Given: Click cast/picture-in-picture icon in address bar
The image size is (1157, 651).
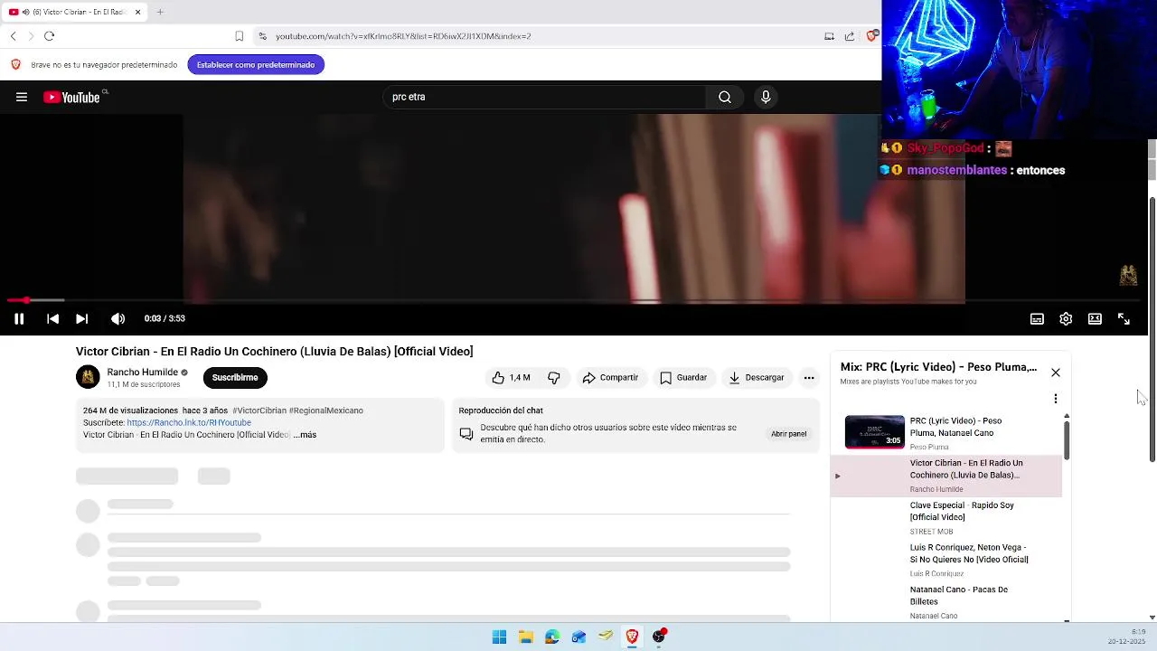Looking at the screenshot, I should [829, 36].
